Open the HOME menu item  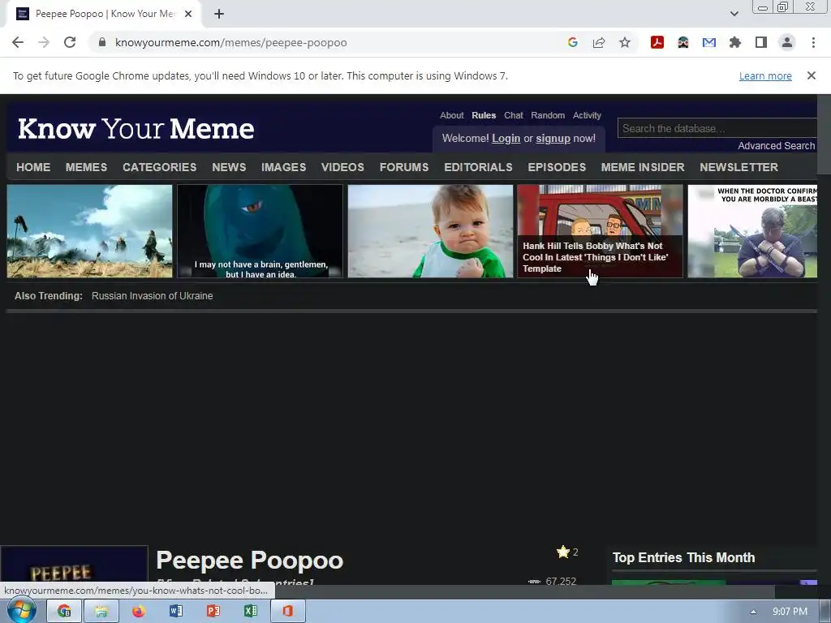[33, 167]
